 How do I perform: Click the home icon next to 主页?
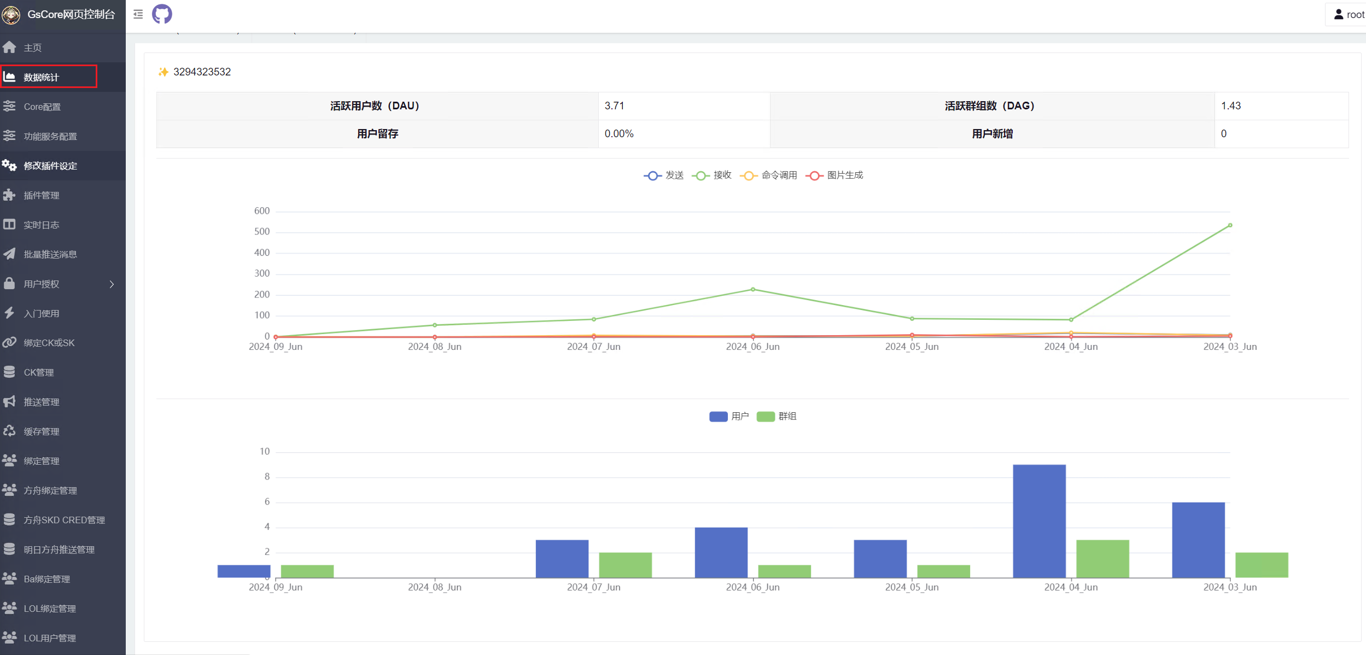tap(9, 48)
